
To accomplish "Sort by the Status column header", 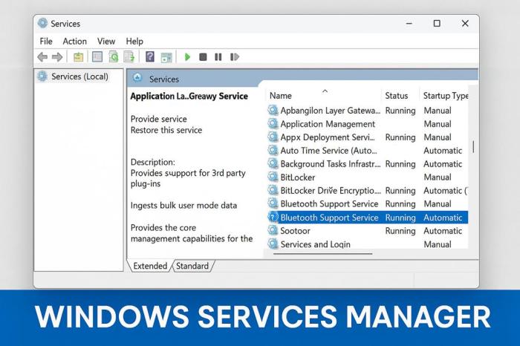I will point(396,96).
